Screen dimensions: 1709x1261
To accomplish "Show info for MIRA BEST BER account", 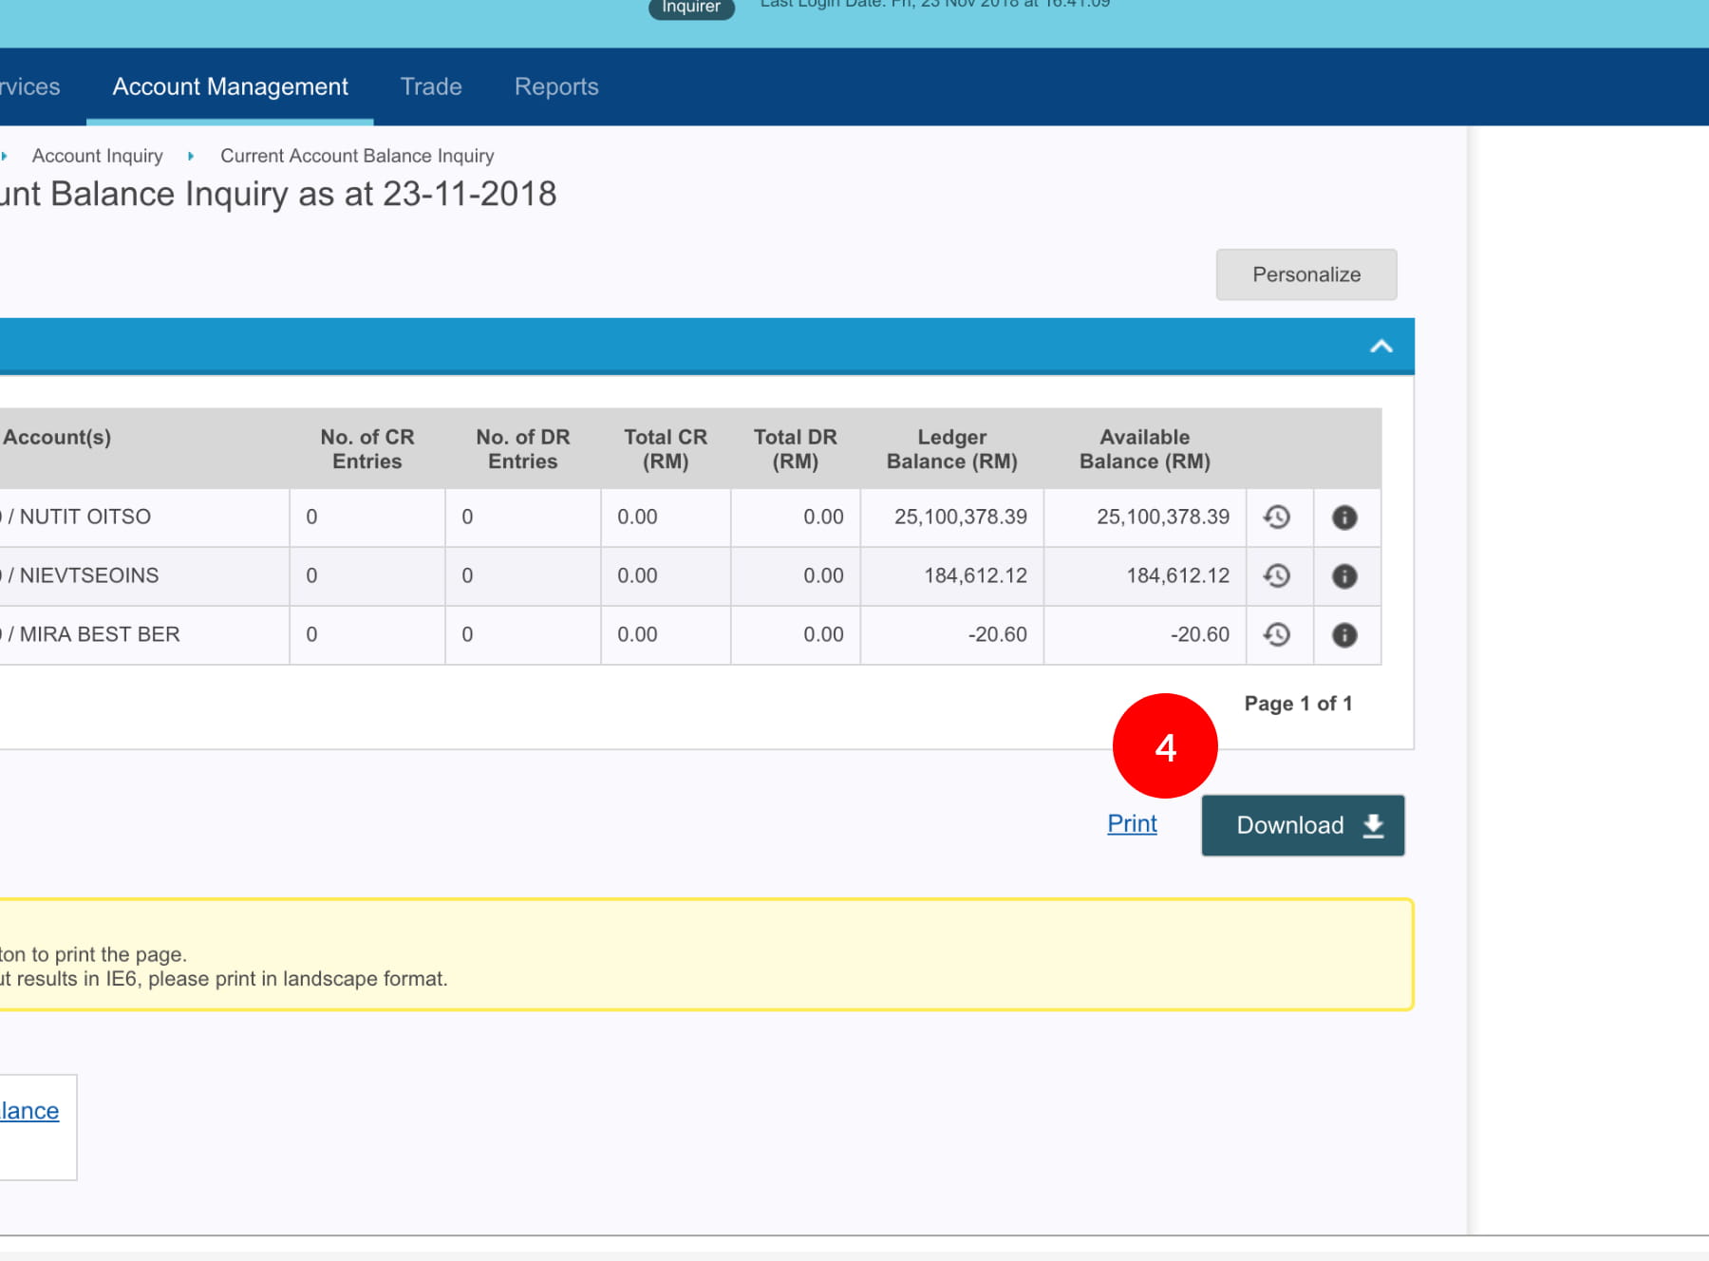I will (1344, 635).
